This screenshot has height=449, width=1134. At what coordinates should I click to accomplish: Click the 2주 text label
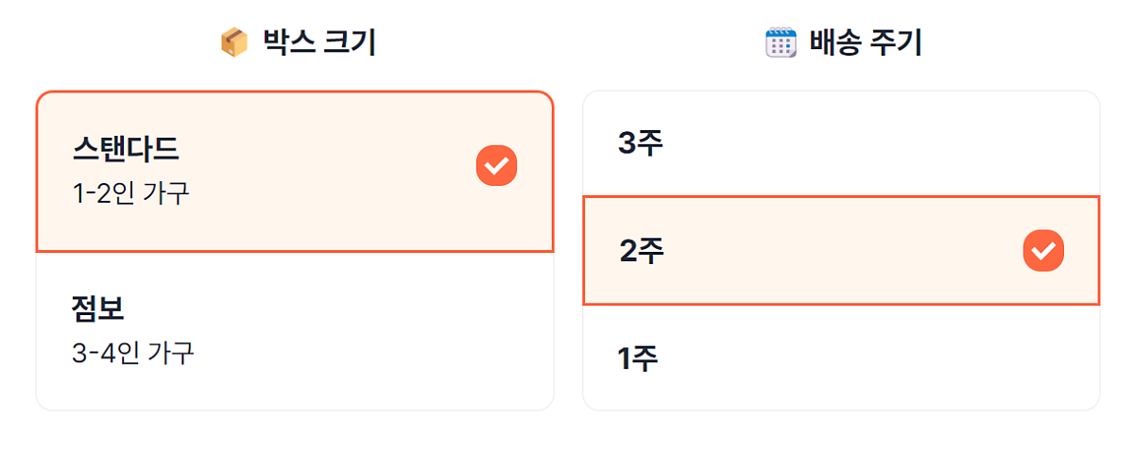[643, 251]
